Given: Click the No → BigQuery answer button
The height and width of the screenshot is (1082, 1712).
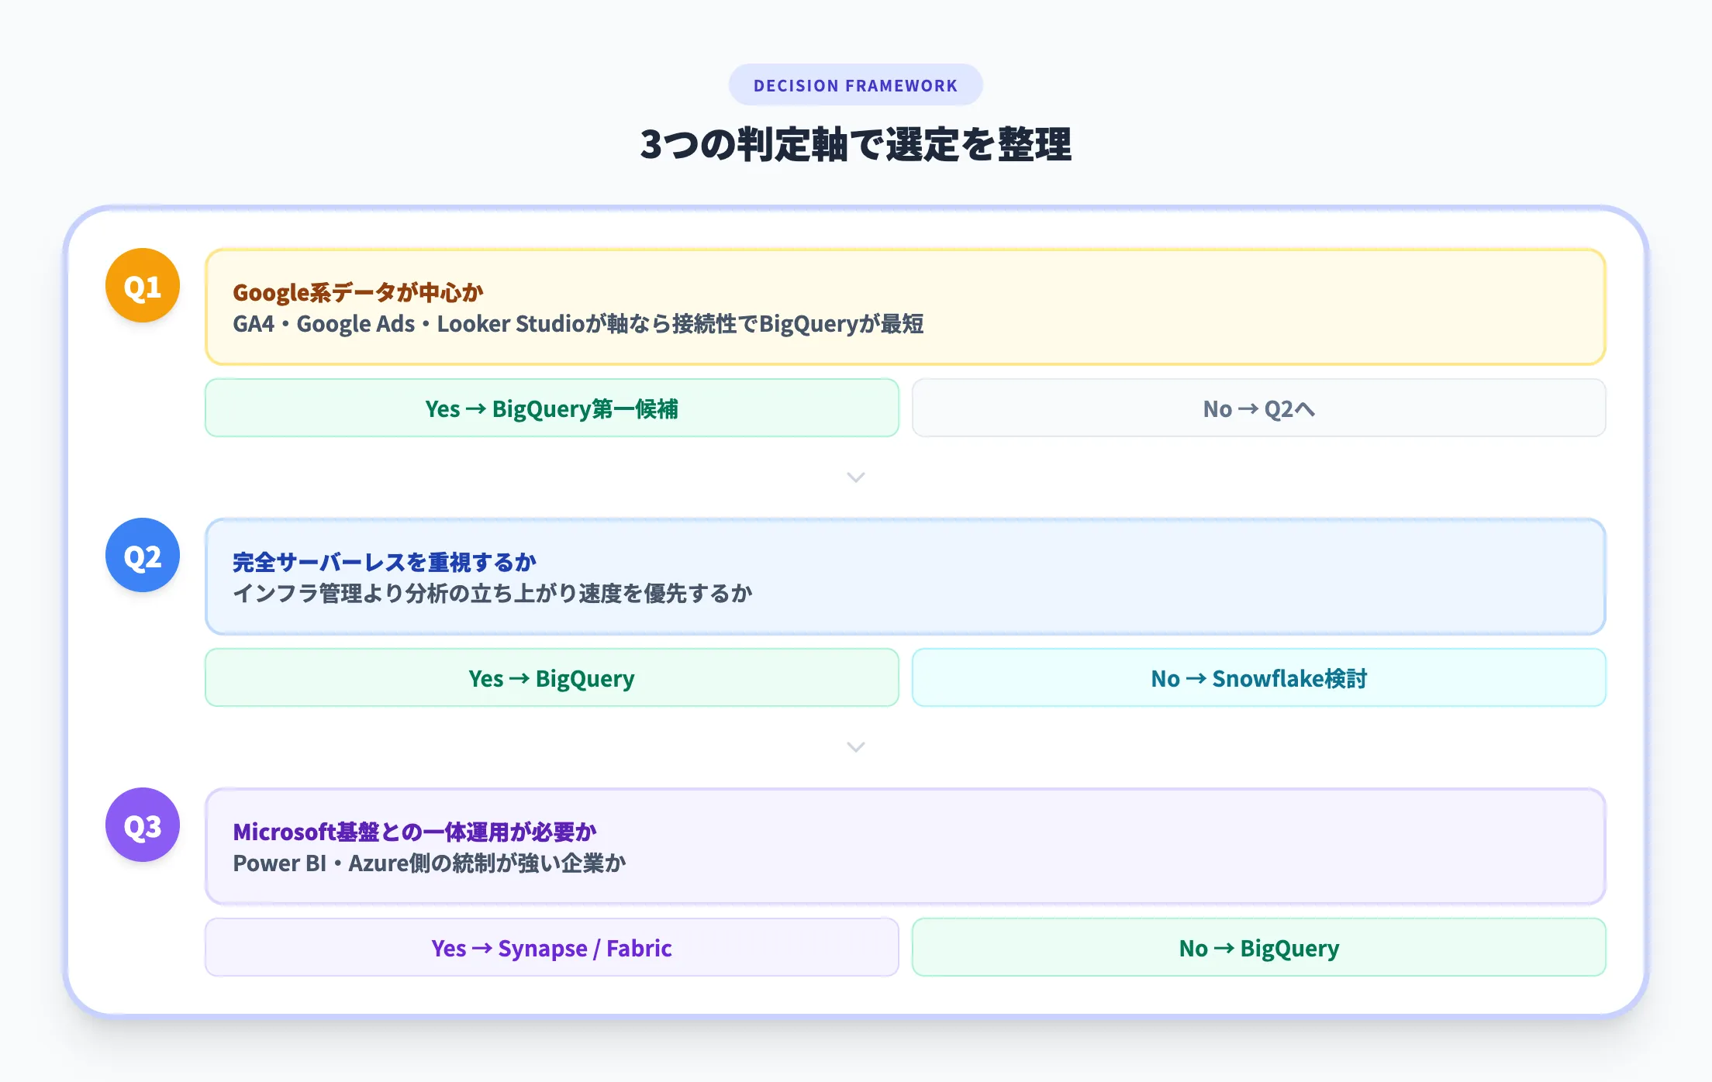Looking at the screenshot, I should (x=1259, y=947).
